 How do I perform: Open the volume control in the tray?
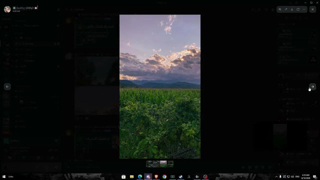(x=292, y=177)
